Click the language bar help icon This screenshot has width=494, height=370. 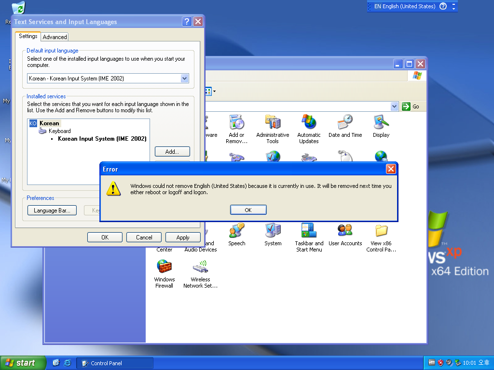(443, 6)
